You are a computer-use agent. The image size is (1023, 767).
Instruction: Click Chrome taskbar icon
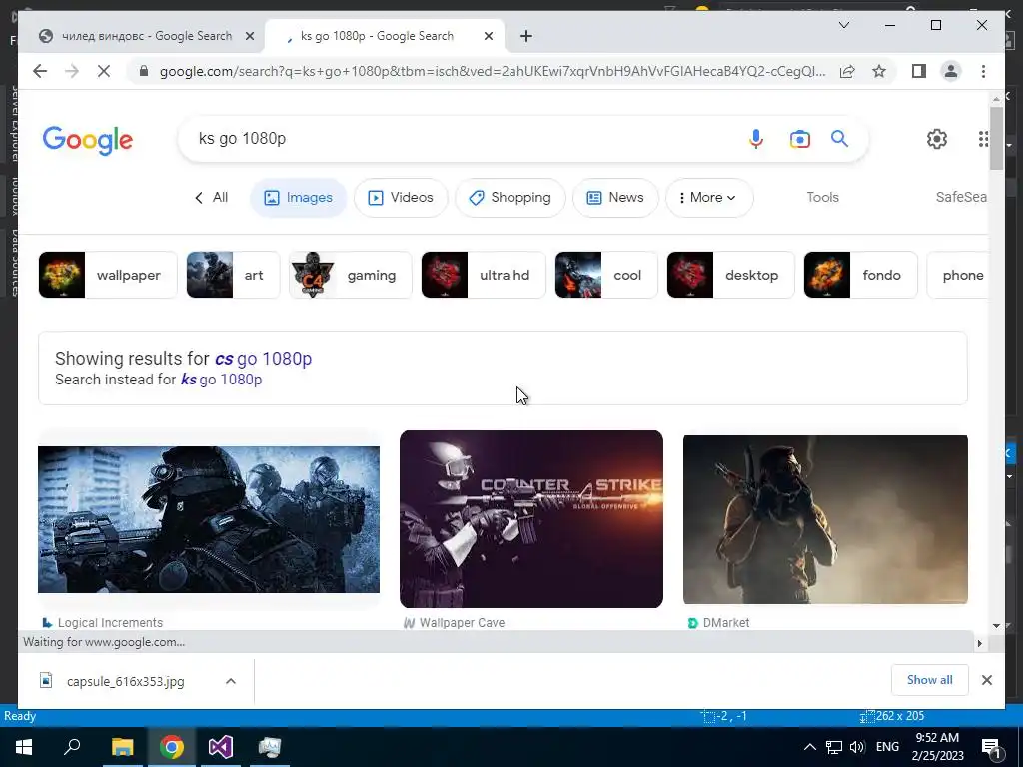pos(171,747)
